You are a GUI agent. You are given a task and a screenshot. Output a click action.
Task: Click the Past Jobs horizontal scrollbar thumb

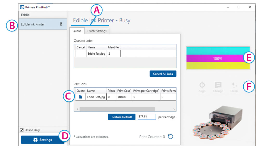tap(117, 109)
